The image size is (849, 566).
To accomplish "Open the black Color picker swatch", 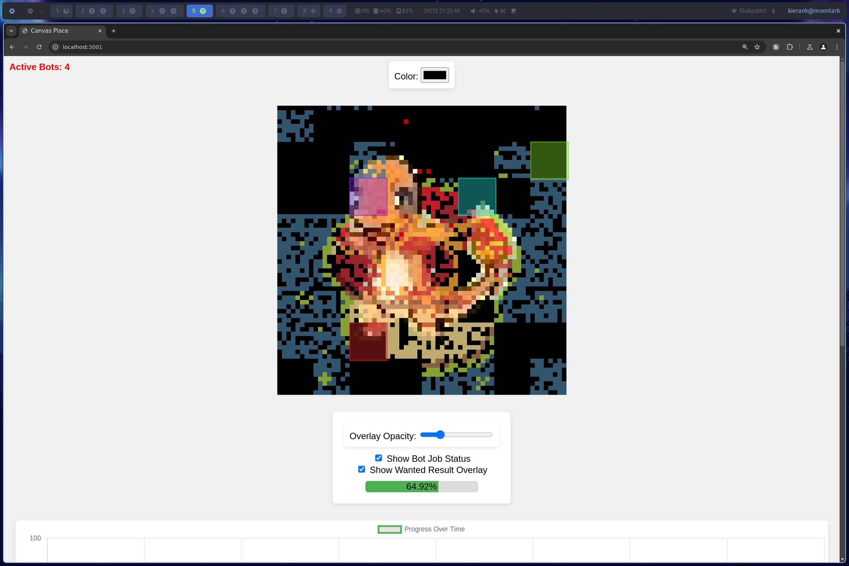I will click(435, 75).
